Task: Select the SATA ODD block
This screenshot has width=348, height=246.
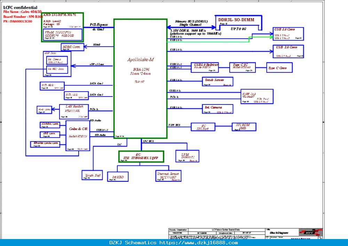Action: pos(76,95)
